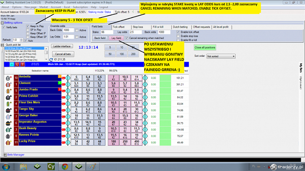Click the Close all positions button
The width and height of the screenshot is (305, 171).
pyautogui.click(x=205, y=47)
